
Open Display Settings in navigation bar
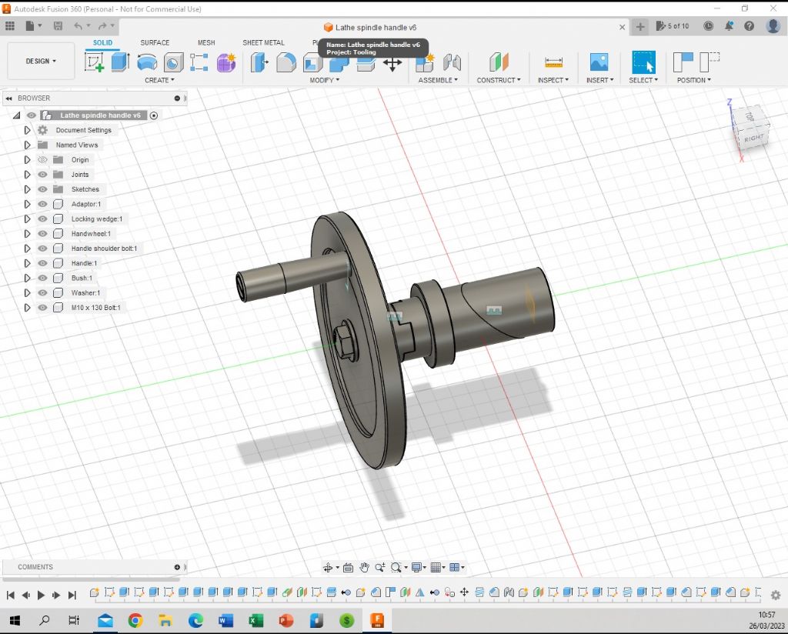pyautogui.click(x=416, y=568)
